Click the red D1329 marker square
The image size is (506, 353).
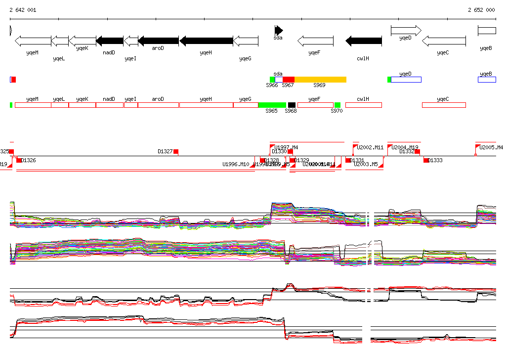coord(292,160)
